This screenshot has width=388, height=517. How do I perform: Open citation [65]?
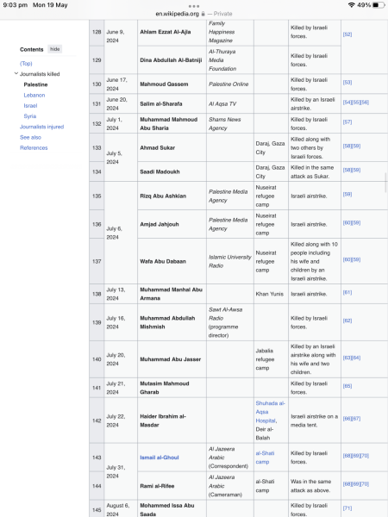[347, 386]
